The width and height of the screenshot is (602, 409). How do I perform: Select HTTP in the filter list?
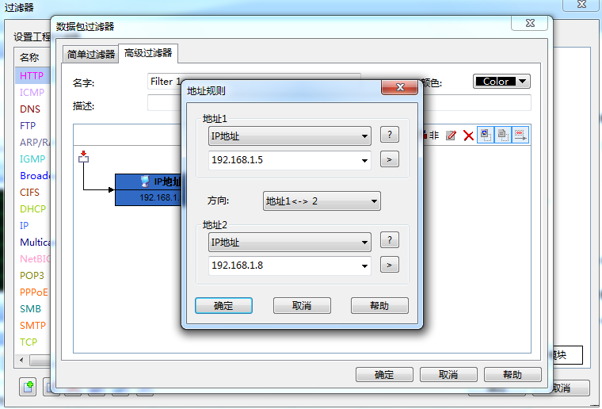[32, 75]
